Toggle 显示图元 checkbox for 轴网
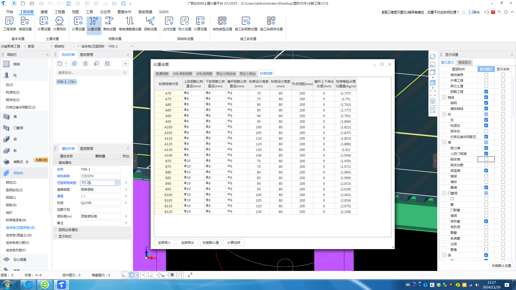 click(486, 103)
